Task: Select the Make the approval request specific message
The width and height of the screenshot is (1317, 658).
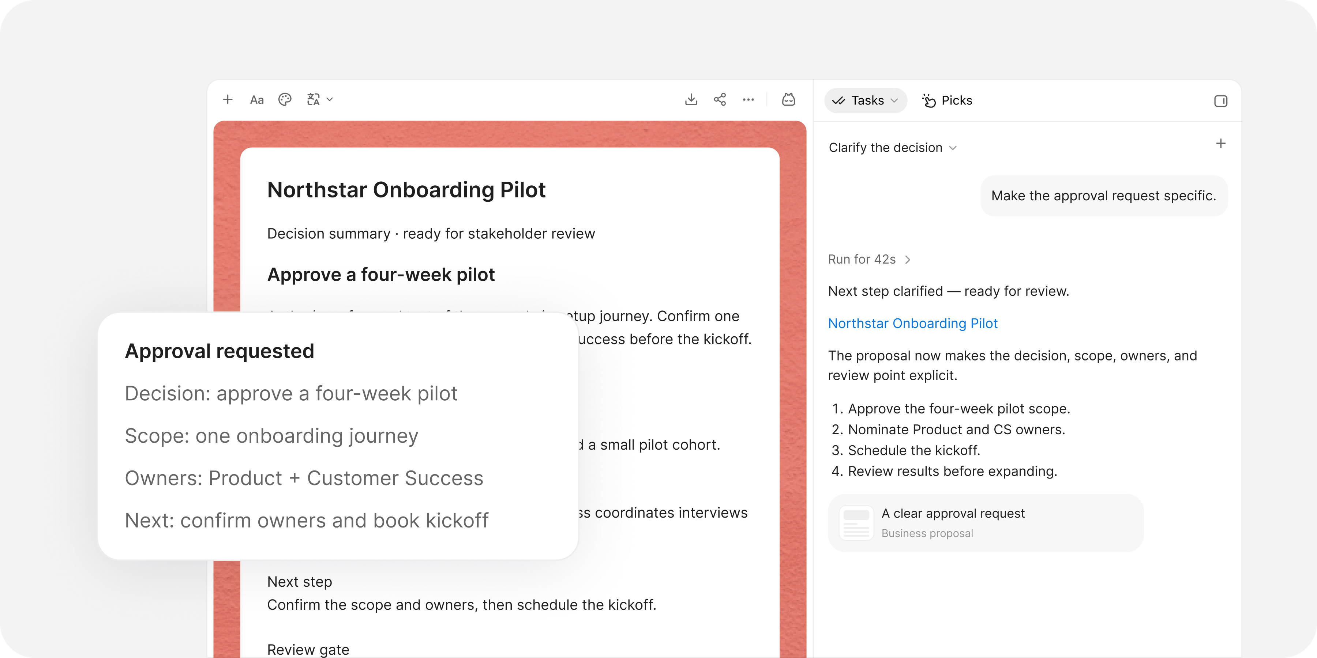Action: (x=1103, y=196)
